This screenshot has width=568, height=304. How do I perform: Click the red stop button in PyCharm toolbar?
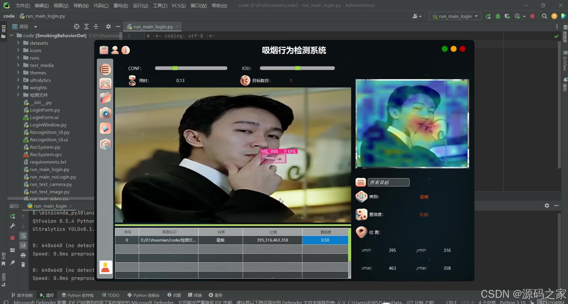coord(532,16)
